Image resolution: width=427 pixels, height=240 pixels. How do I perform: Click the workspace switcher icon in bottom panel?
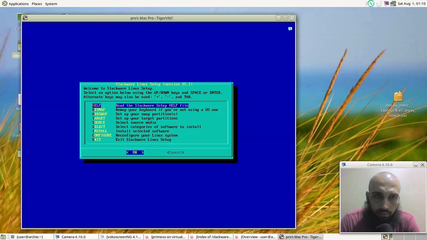385,237
